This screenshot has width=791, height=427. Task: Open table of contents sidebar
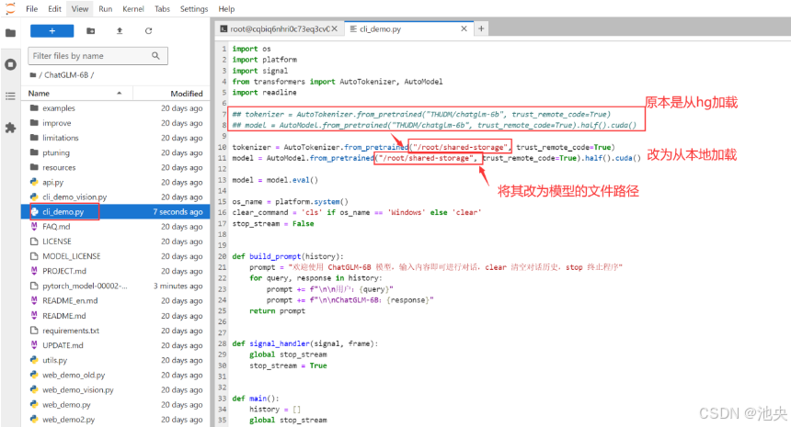coord(10,96)
